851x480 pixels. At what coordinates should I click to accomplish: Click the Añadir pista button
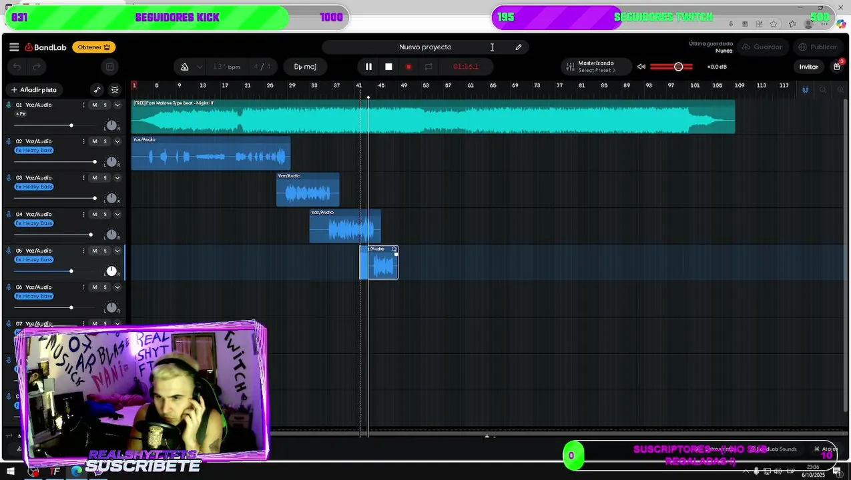(x=33, y=89)
